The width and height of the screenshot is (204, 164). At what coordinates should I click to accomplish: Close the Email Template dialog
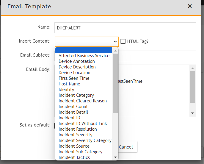coord(190,6)
